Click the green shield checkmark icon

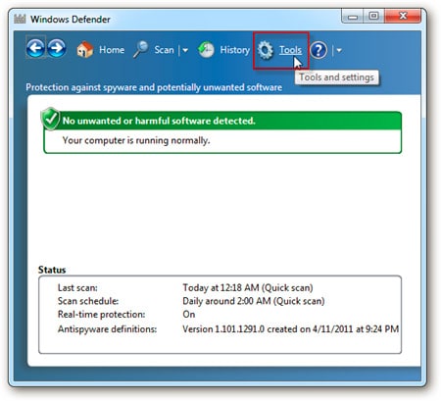pyautogui.click(x=50, y=119)
